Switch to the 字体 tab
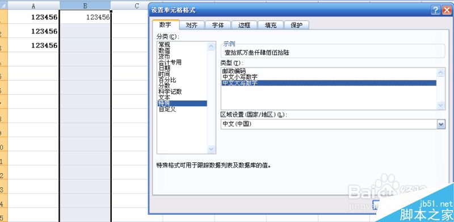Viewport: 454px width, 222px height. click(x=218, y=25)
